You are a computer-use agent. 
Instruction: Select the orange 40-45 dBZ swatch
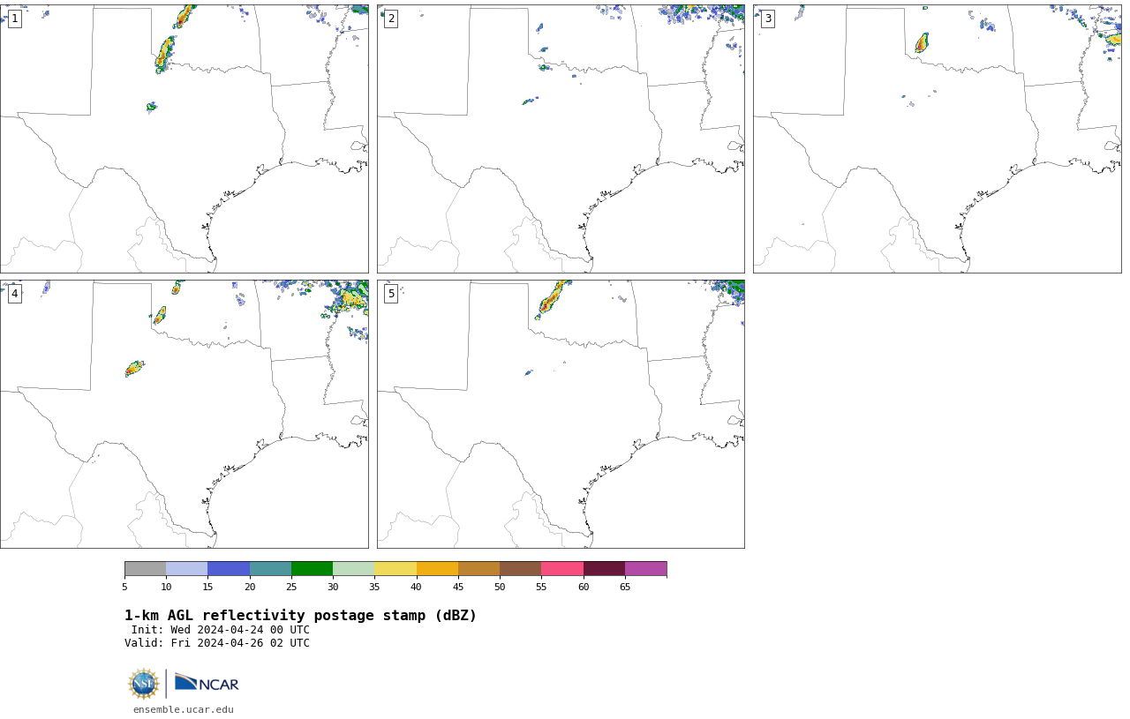click(x=437, y=568)
